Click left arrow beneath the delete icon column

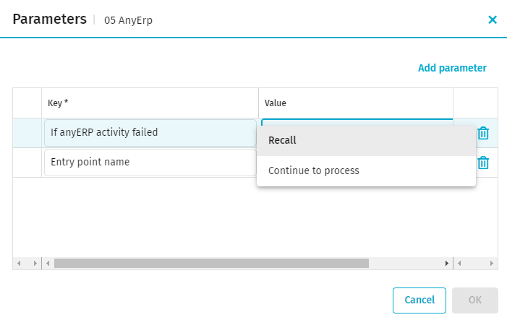[x=459, y=264]
